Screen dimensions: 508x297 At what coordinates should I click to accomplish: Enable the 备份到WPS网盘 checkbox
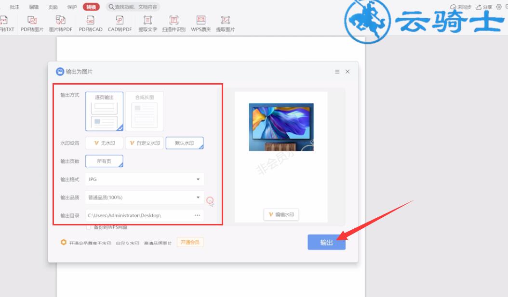point(89,227)
